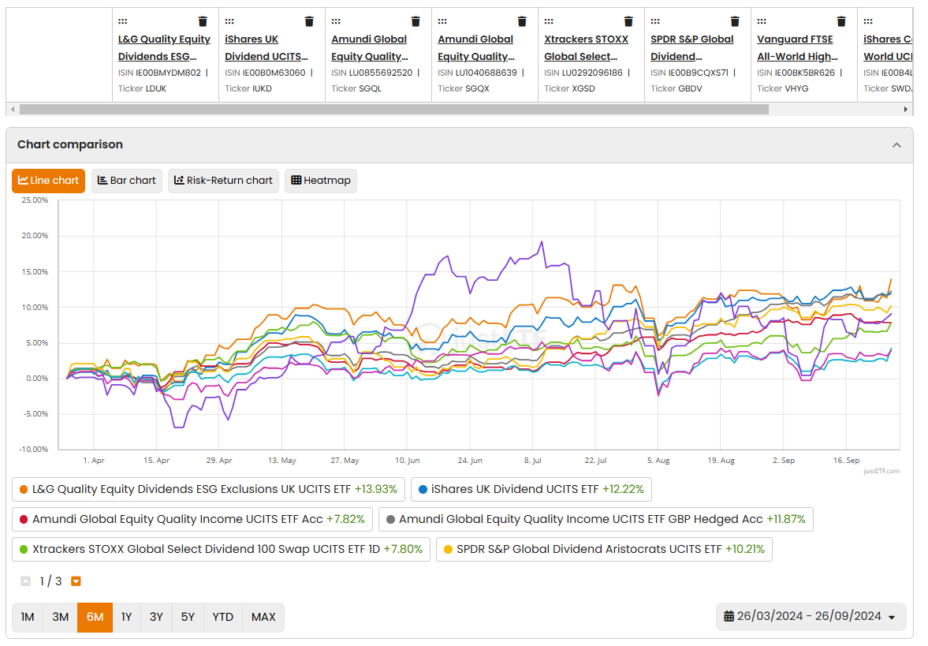Click drag handle on iShares UK Dividend column

(x=229, y=21)
